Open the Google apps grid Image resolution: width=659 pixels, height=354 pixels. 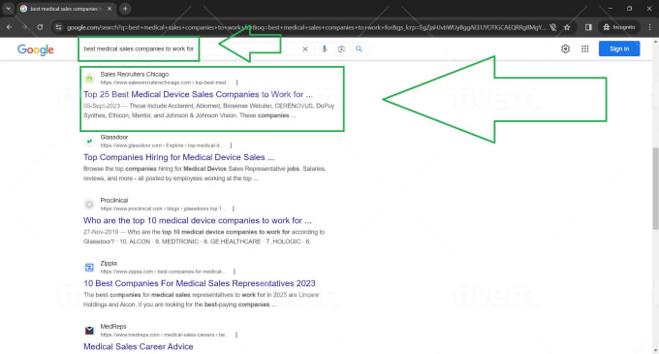[585, 48]
